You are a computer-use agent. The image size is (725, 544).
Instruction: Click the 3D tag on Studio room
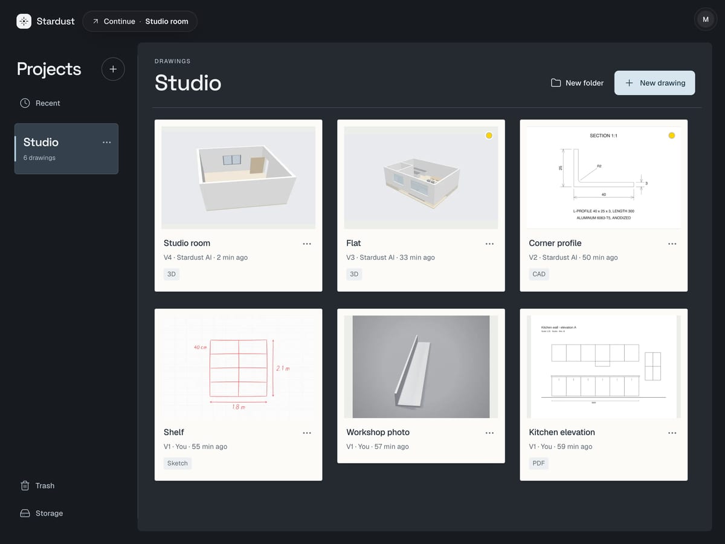click(x=172, y=274)
